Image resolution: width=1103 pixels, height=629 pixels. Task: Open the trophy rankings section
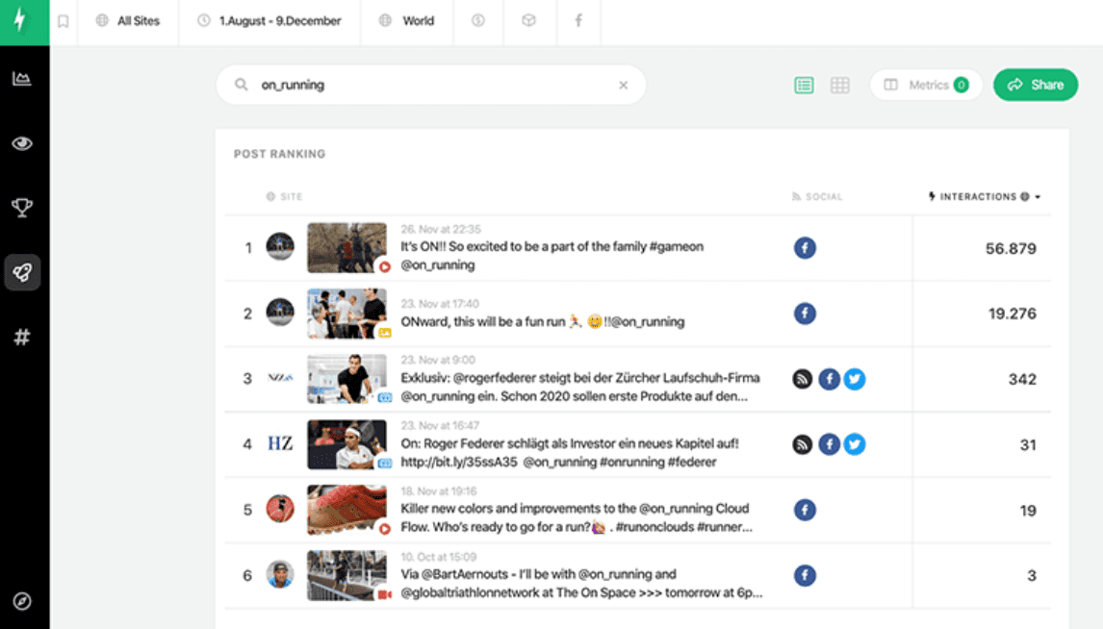point(22,207)
